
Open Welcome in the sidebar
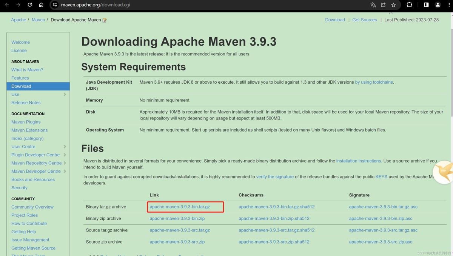point(20,42)
